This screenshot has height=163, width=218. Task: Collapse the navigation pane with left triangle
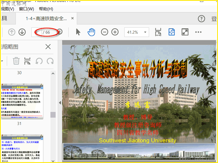pyautogui.click(x=60, y=103)
